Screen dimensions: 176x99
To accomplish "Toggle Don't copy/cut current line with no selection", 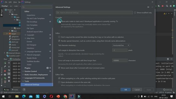I will coord(59,37).
